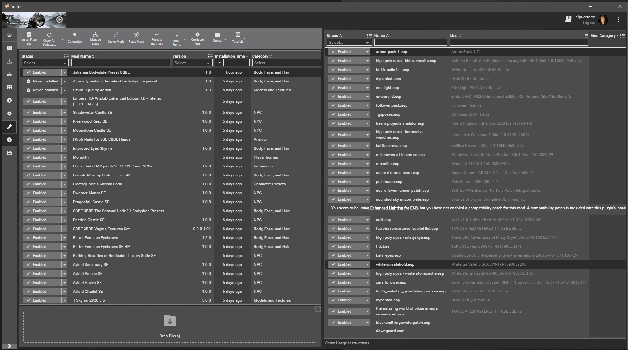Viewport: 628px width, 350px height.
Task: Sort plugins by Mod column header
Action: [x=455, y=36]
